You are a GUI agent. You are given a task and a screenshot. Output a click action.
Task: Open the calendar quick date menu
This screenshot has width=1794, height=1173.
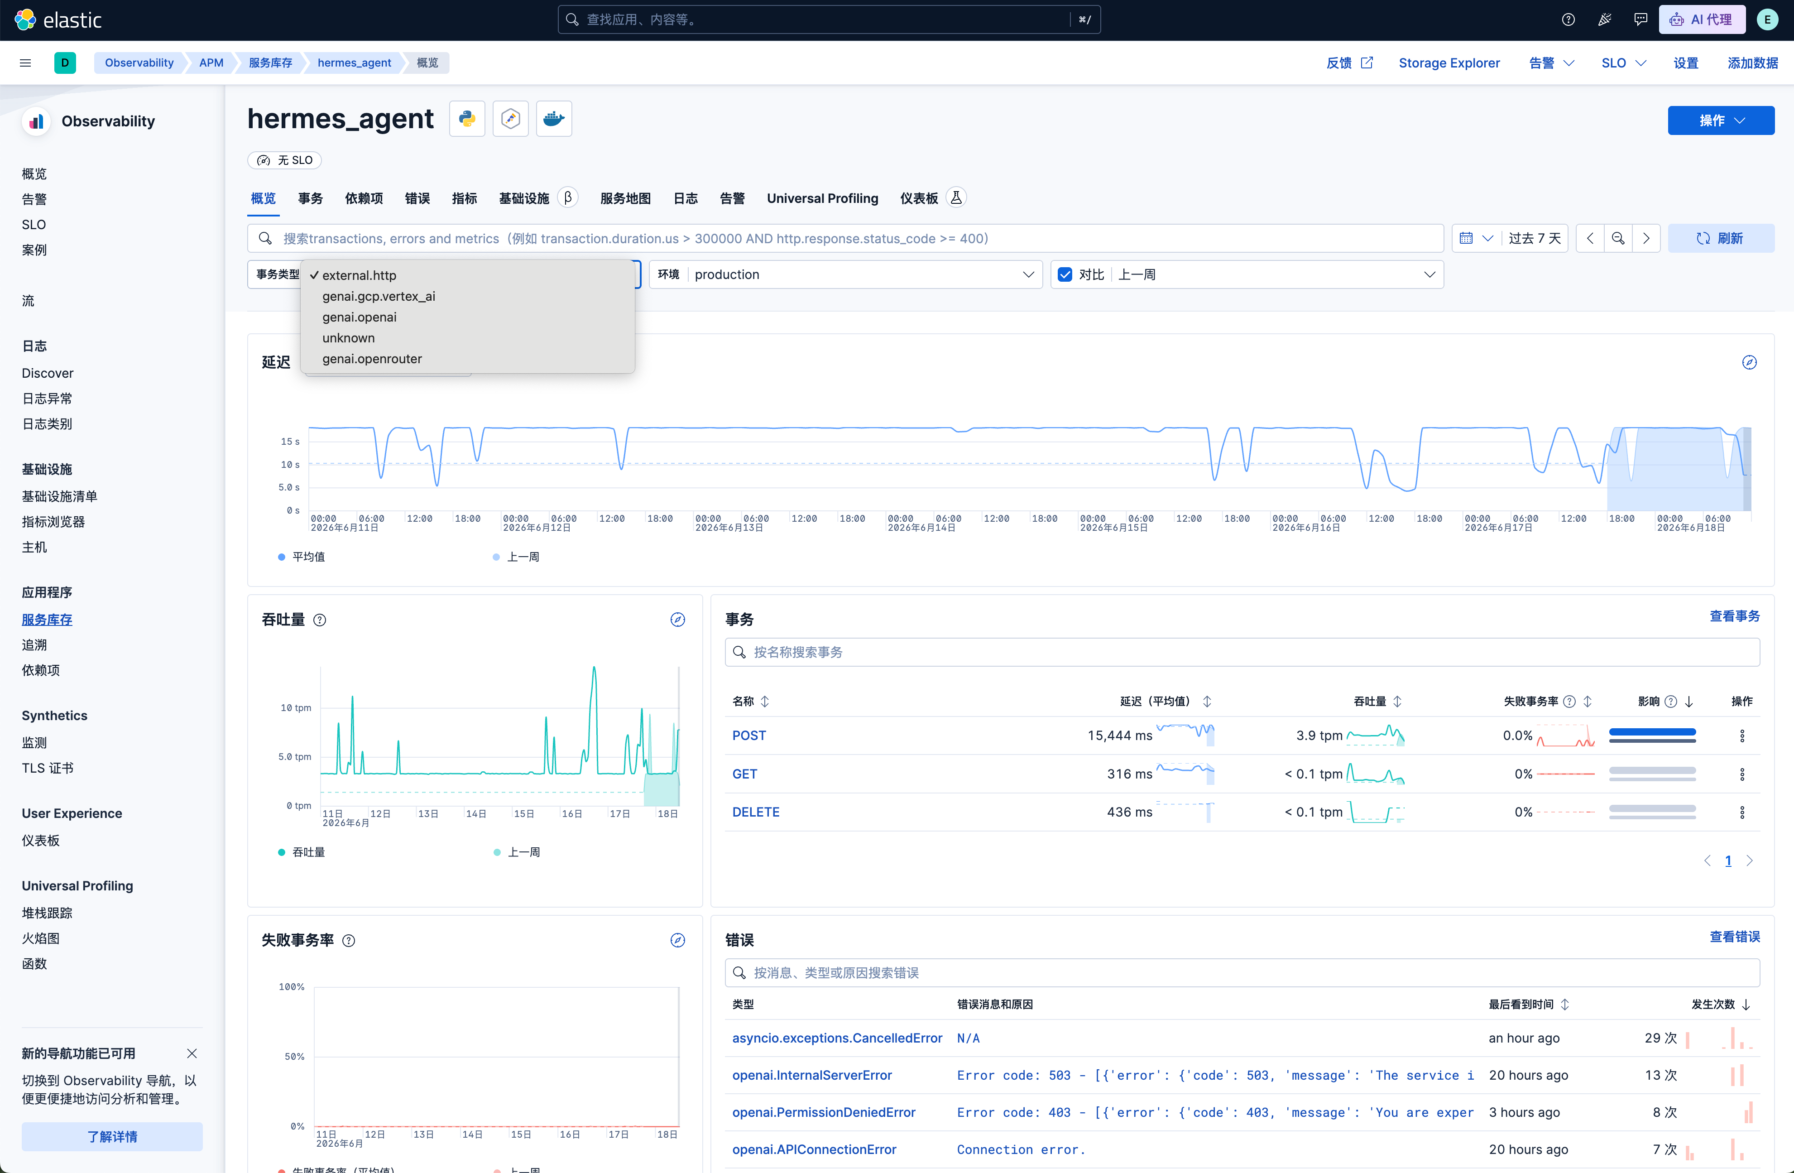click(x=1476, y=238)
